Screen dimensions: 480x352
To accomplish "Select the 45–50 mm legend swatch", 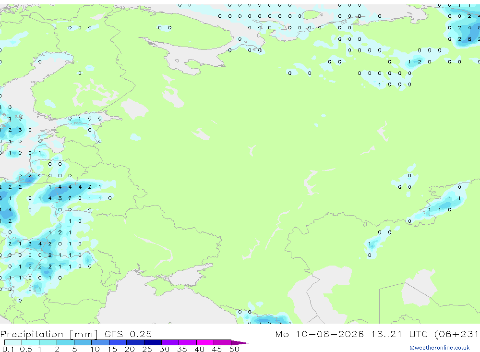I will tap(222, 342).
